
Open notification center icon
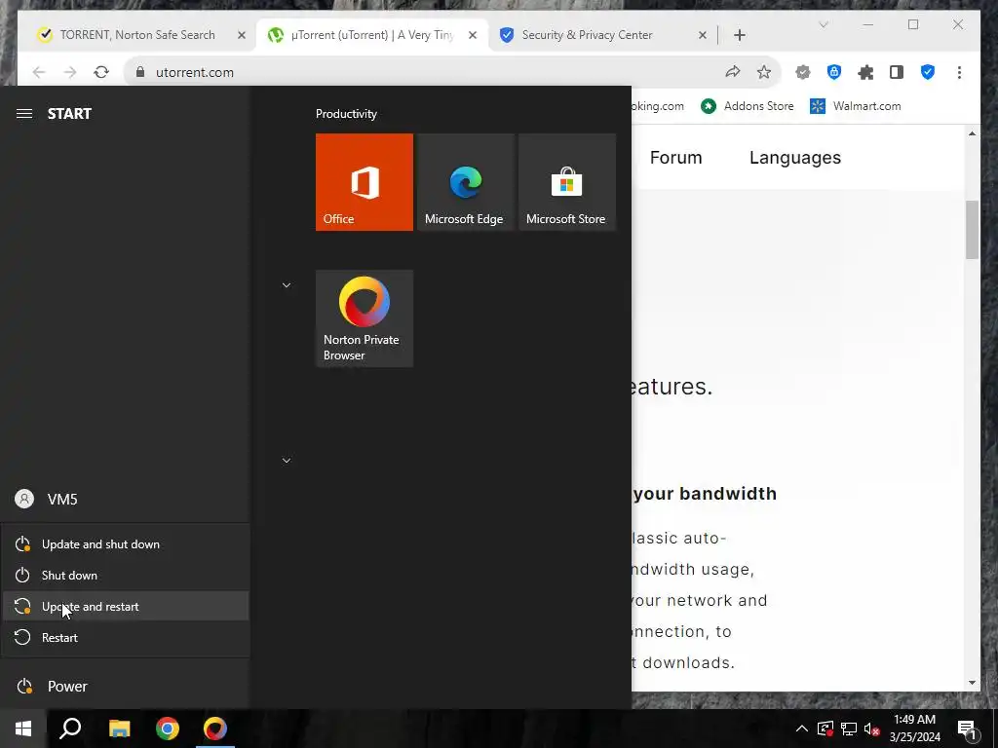point(968,729)
